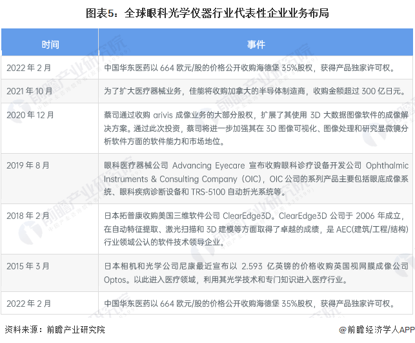This screenshot has height=343, width=415.
Task: Select the 事件 column header
Action: [256, 43]
